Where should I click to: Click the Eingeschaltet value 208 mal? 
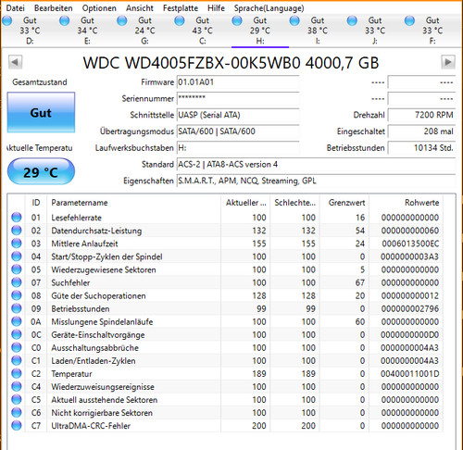pos(421,131)
